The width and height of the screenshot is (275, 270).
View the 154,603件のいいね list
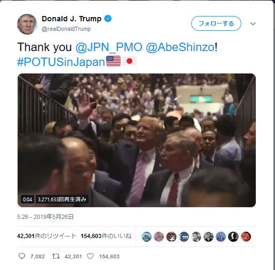(106, 236)
